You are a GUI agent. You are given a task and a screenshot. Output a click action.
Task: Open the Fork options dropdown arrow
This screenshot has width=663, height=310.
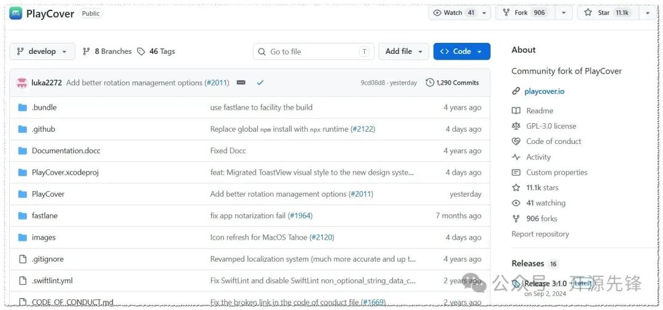pyautogui.click(x=564, y=13)
